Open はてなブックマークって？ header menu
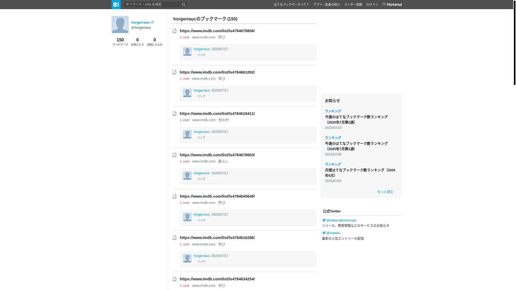Screen dimensions: 516x290 pos(291,5)
